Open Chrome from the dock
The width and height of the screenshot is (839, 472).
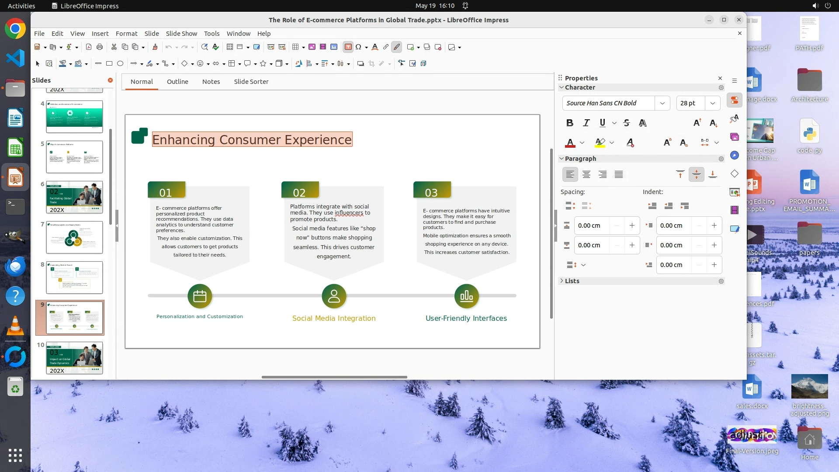point(15,29)
